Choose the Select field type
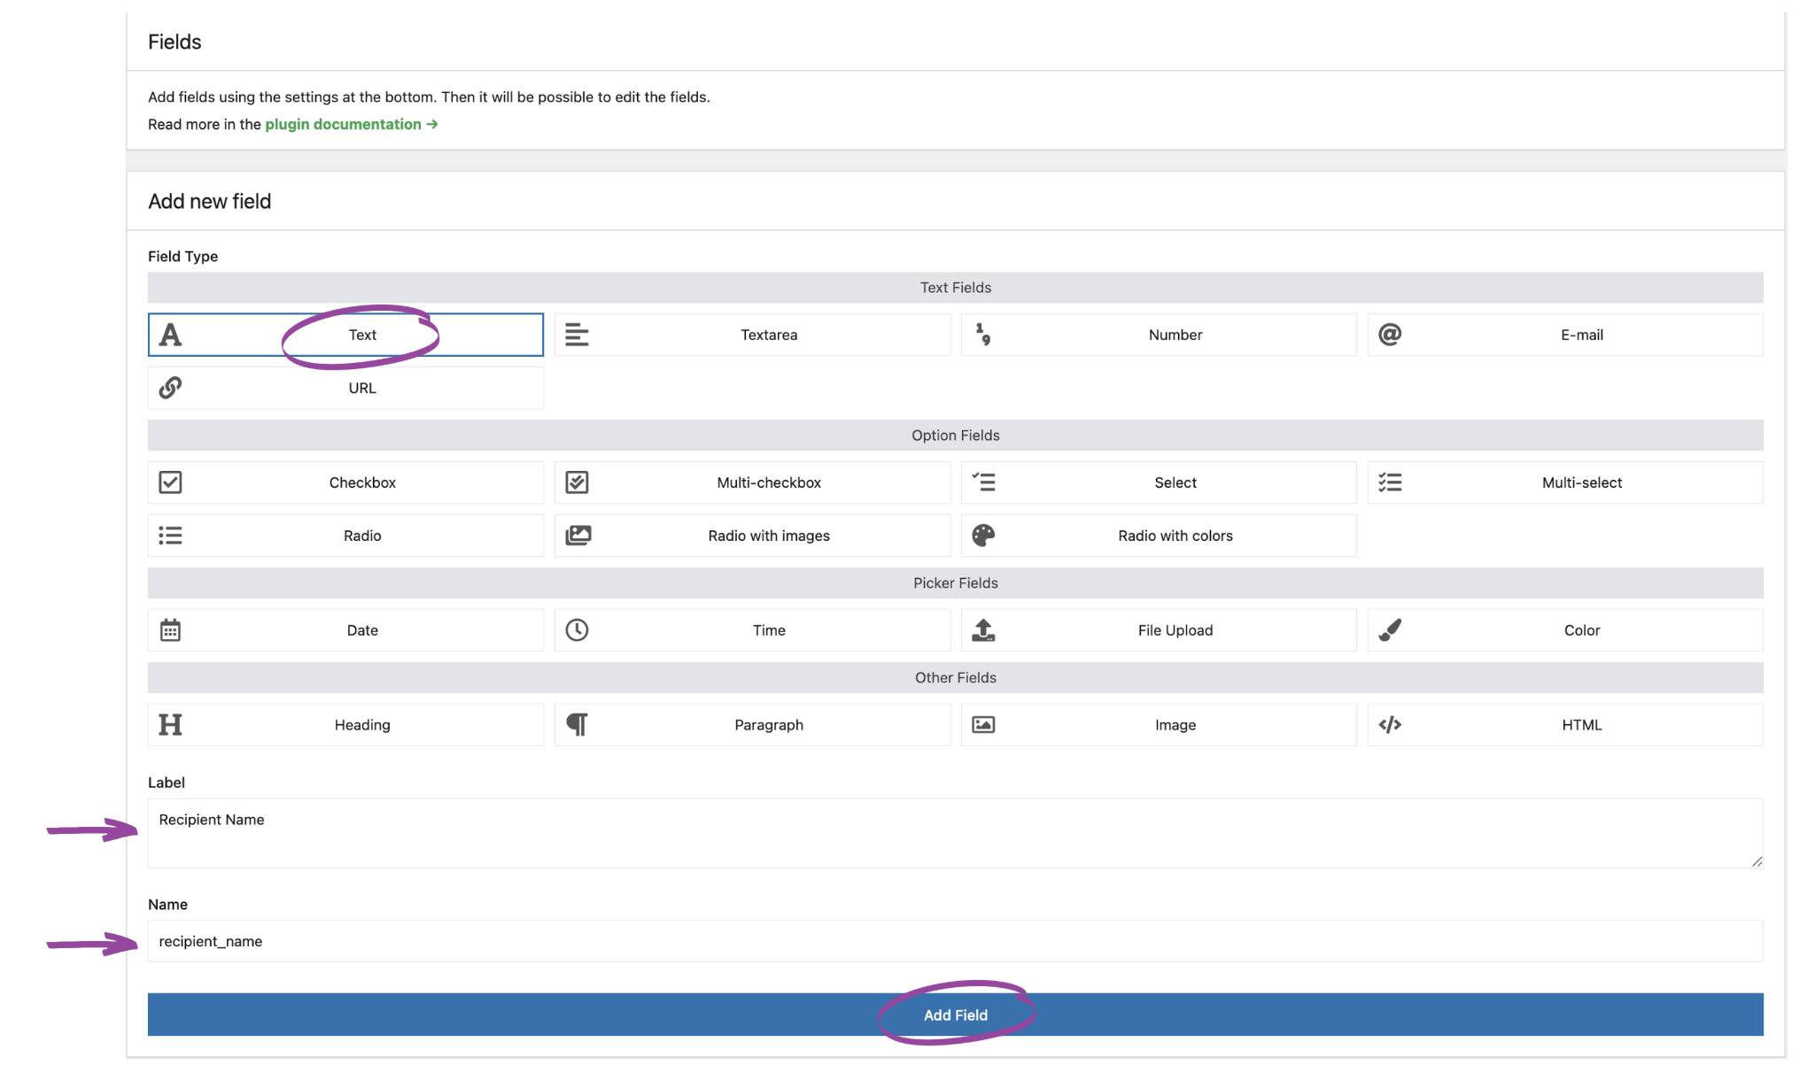 1158,482
